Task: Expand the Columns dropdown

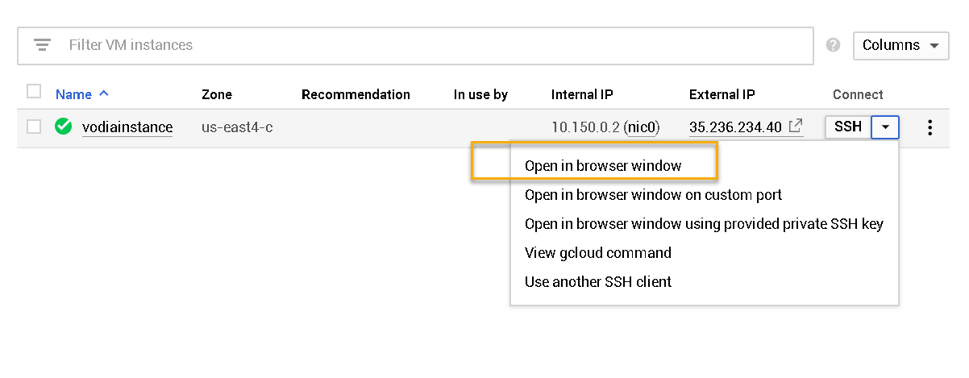Action: click(900, 45)
